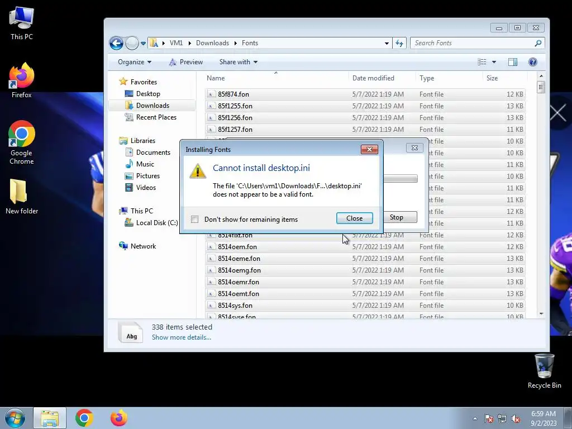Open the recent locations dropdown arrow
Image resolution: width=572 pixels, height=429 pixels.
point(144,44)
